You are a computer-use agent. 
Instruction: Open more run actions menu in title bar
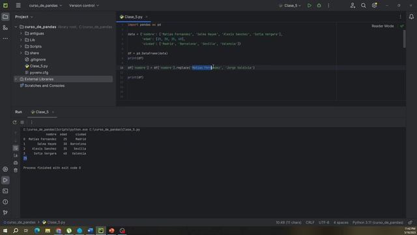coord(328,6)
